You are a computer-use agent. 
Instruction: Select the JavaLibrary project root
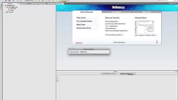click(11, 6)
